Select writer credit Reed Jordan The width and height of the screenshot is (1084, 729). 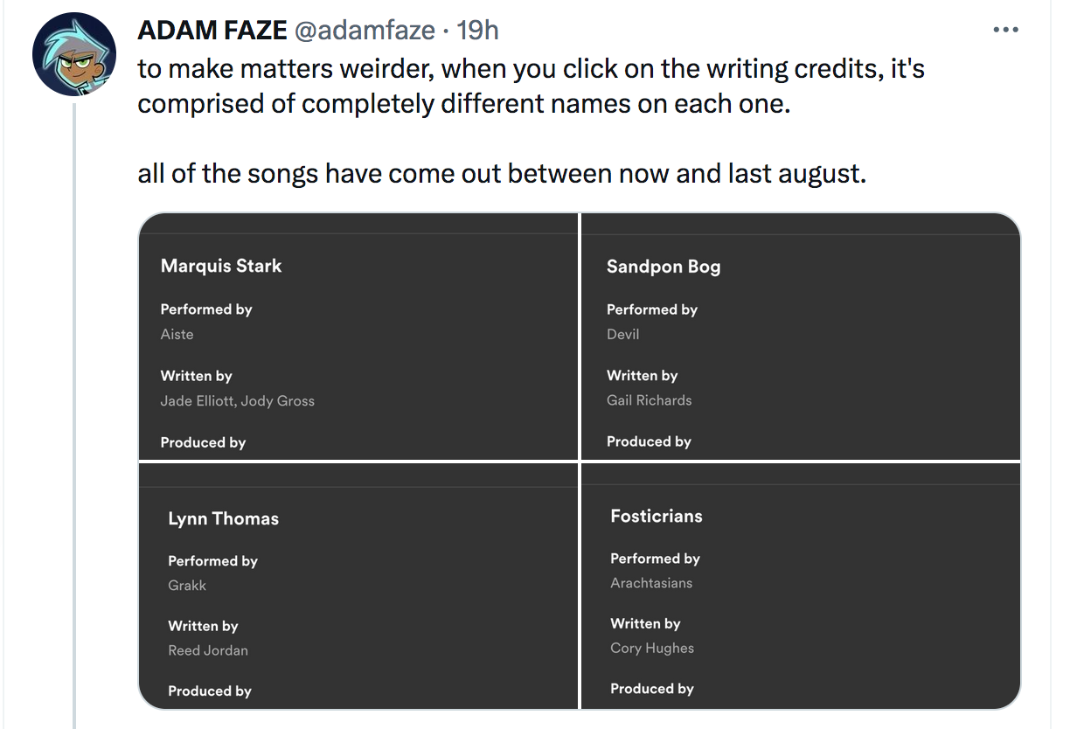pos(208,650)
